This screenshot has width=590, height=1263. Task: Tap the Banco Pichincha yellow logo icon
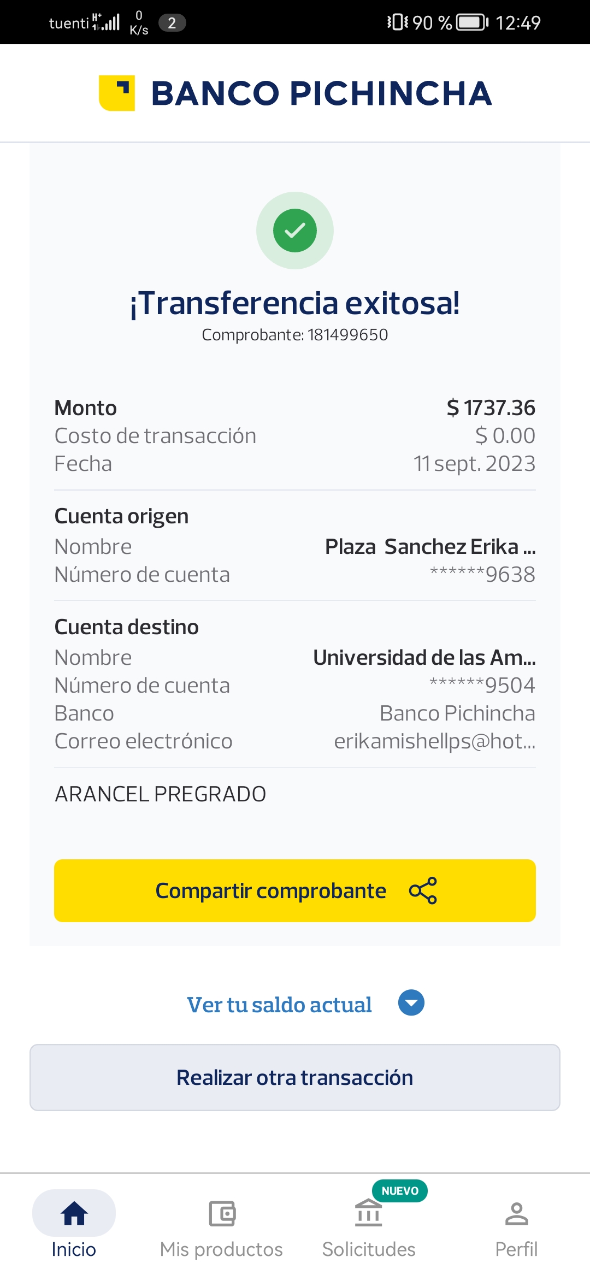pos(117,93)
